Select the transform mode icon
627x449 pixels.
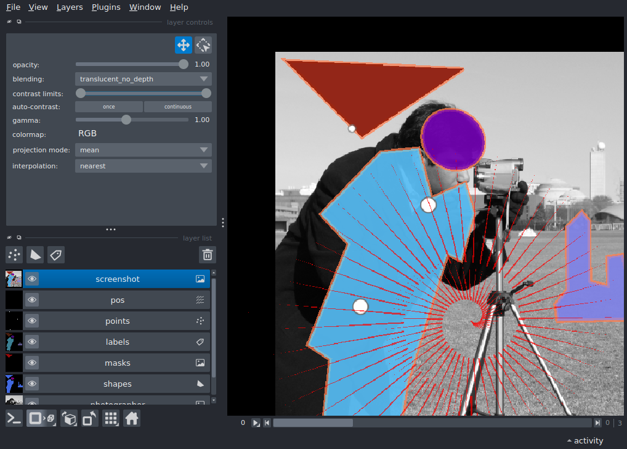(203, 45)
